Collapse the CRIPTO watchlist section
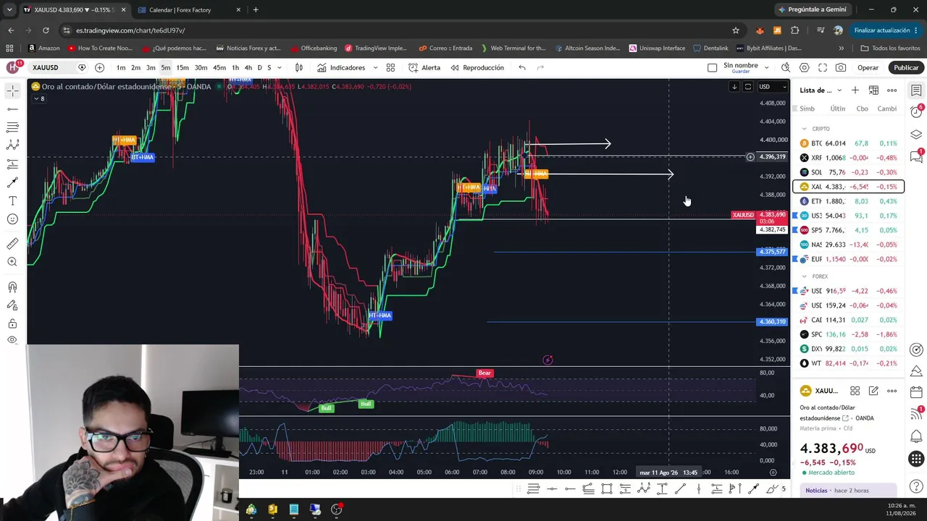 (804, 129)
